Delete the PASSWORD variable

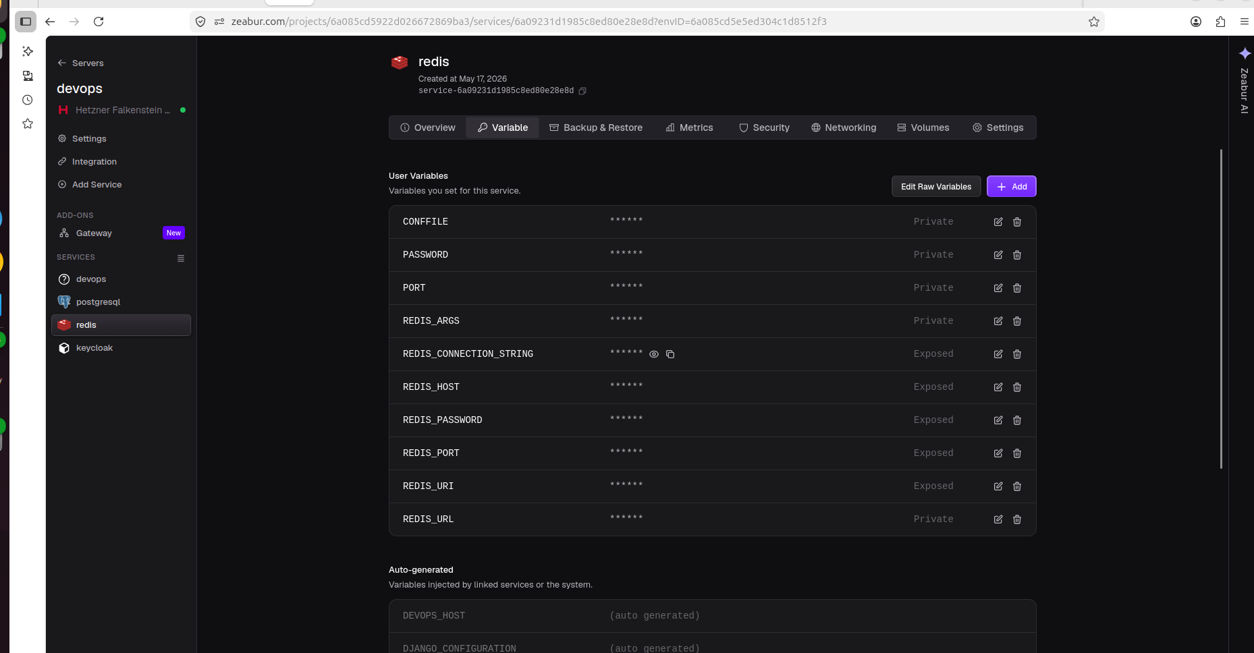click(x=1017, y=255)
